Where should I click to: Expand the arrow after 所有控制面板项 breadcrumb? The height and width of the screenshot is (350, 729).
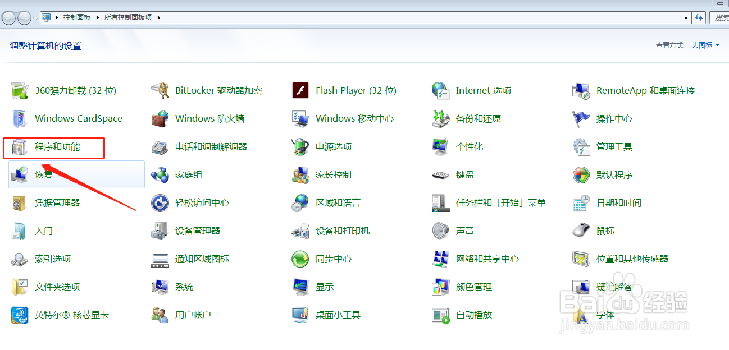[158, 17]
